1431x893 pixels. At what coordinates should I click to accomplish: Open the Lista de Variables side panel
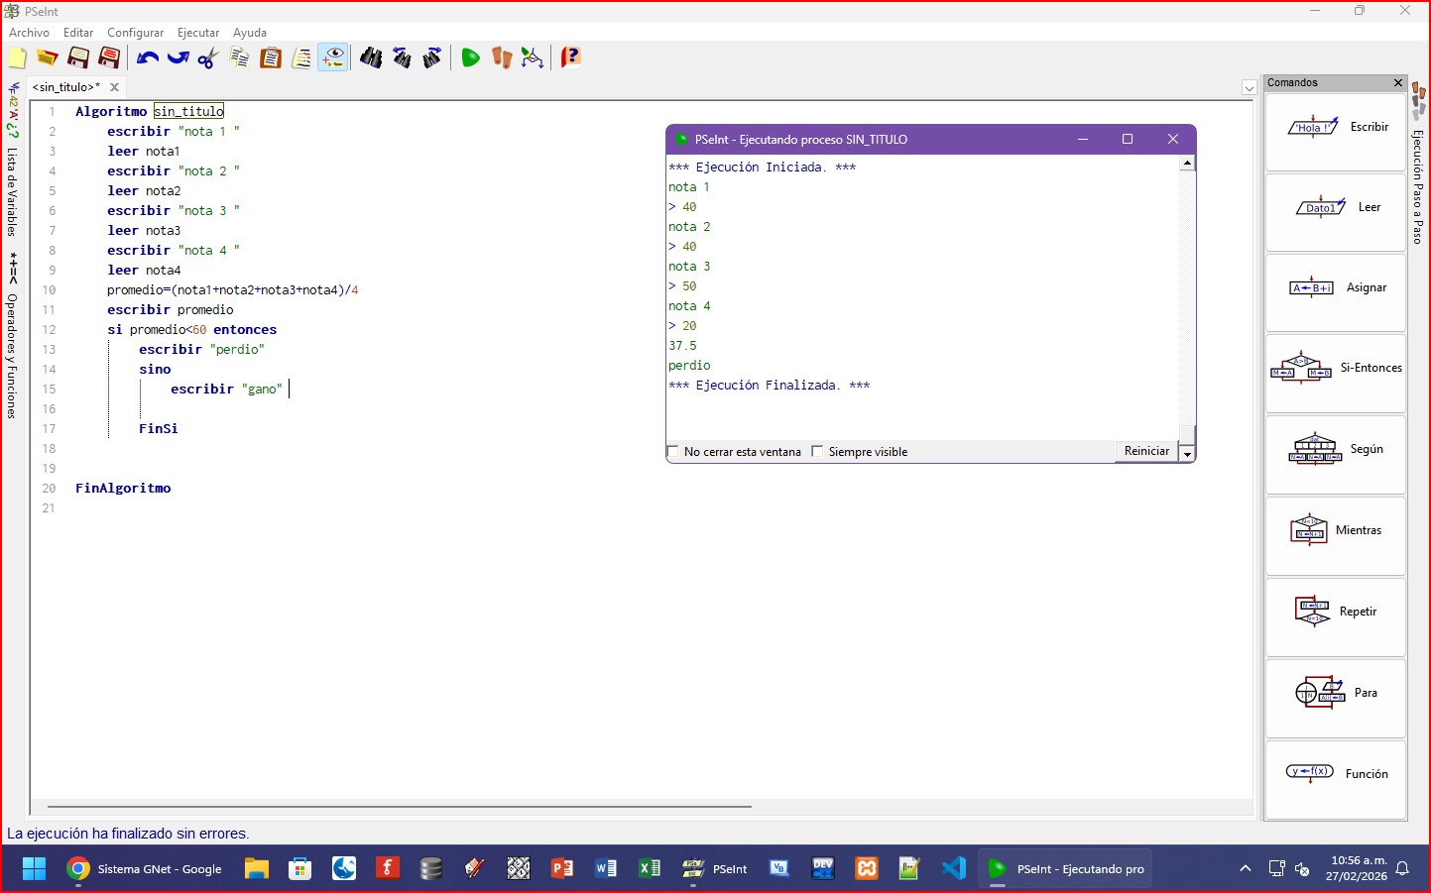click(12, 190)
